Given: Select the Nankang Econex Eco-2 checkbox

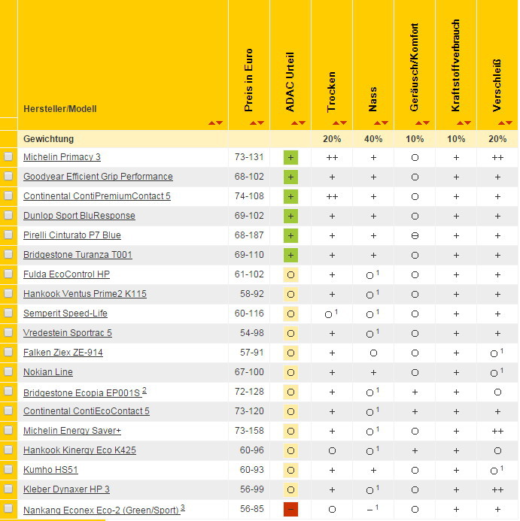Looking at the screenshot, I should [8, 508].
